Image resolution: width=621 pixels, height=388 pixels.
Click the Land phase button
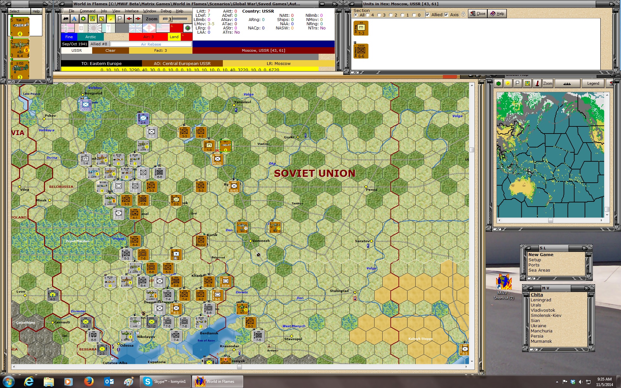coord(174,37)
